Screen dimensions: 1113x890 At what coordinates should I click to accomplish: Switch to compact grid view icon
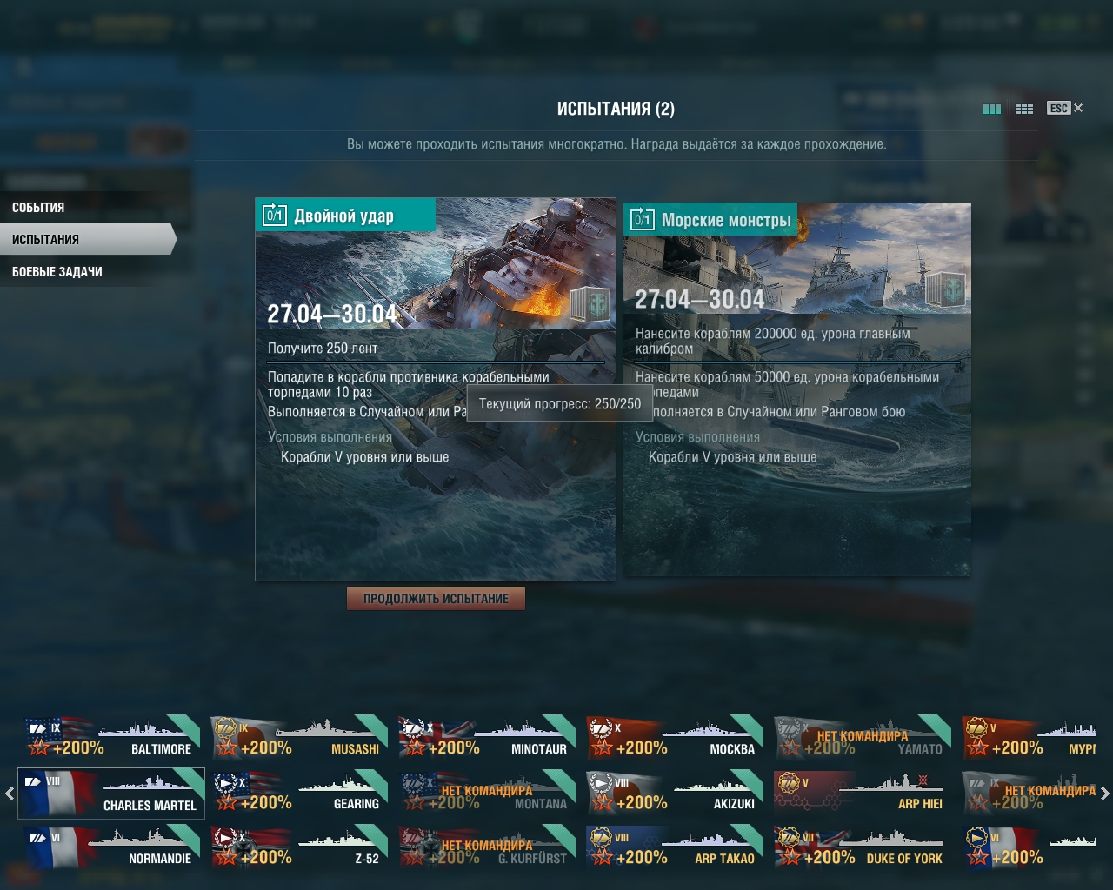(x=1024, y=109)
